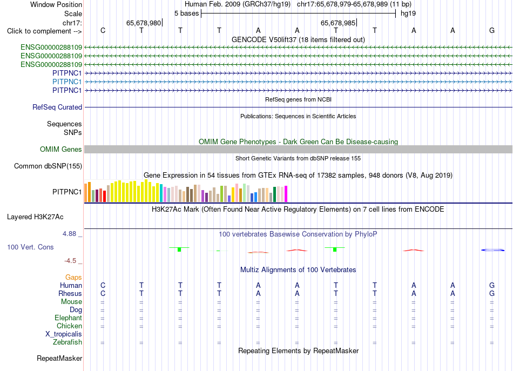This screenshot has height=371, width=513.
Task: Select the Dog alignment row label
Action: pos(76,309)
